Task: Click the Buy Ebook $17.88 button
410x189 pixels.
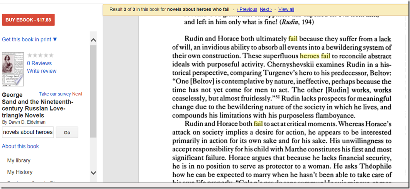Action: pyautogui.click(x=28, y=20)
